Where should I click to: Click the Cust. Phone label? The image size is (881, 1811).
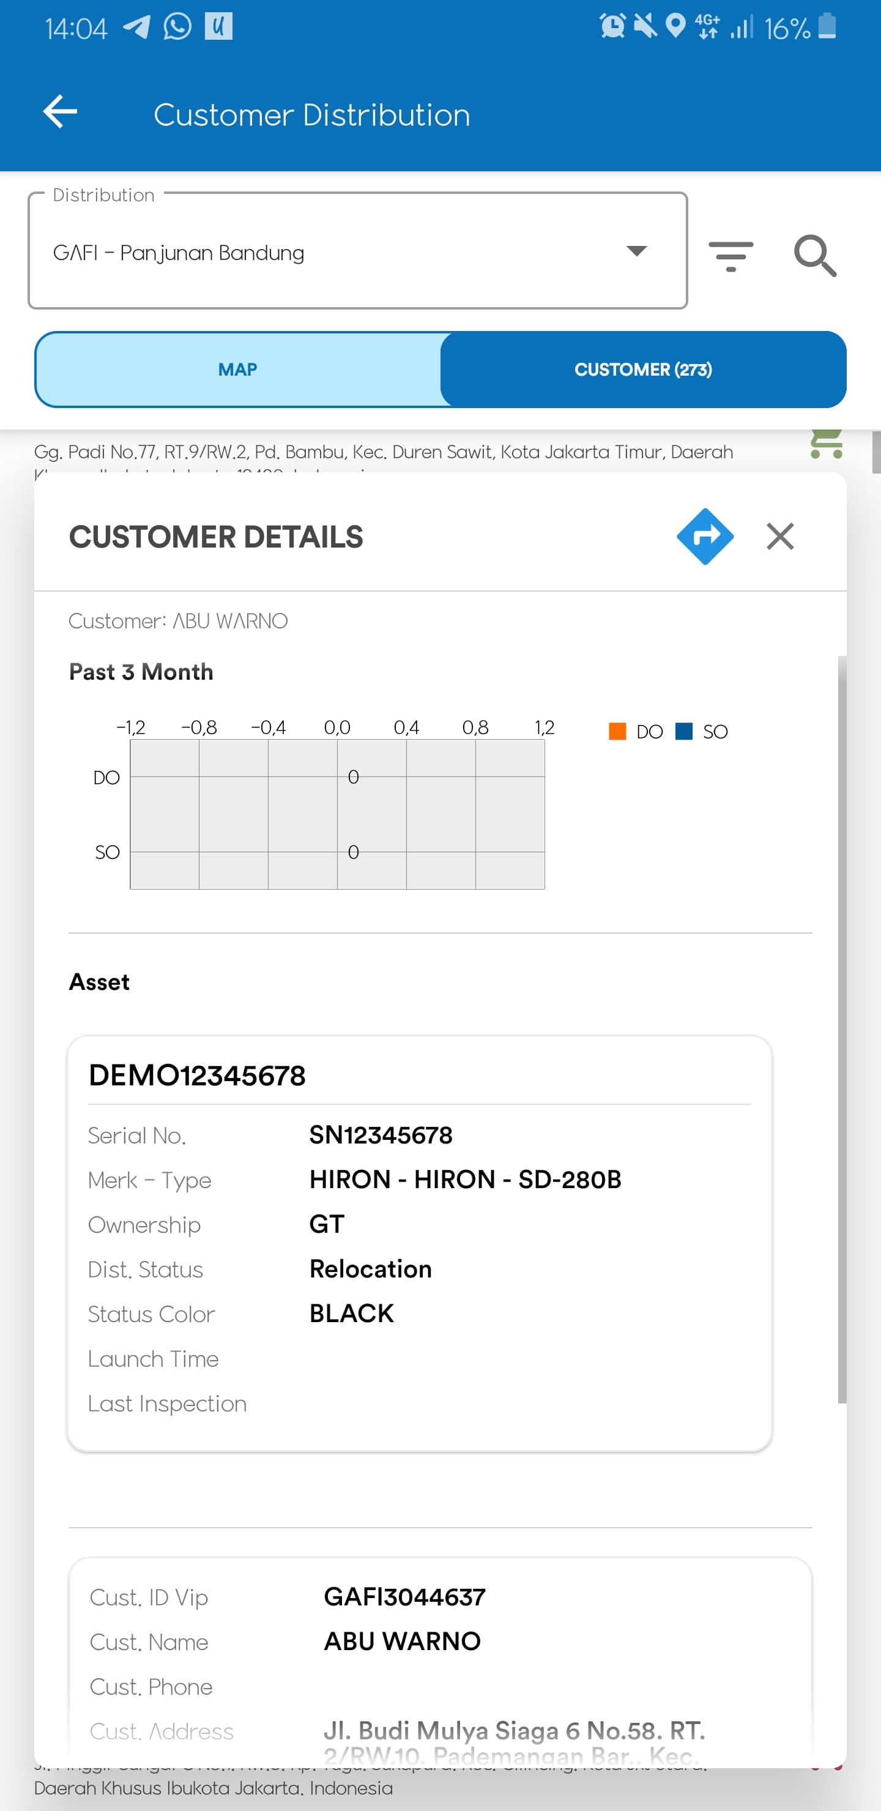coord(151,1687)
